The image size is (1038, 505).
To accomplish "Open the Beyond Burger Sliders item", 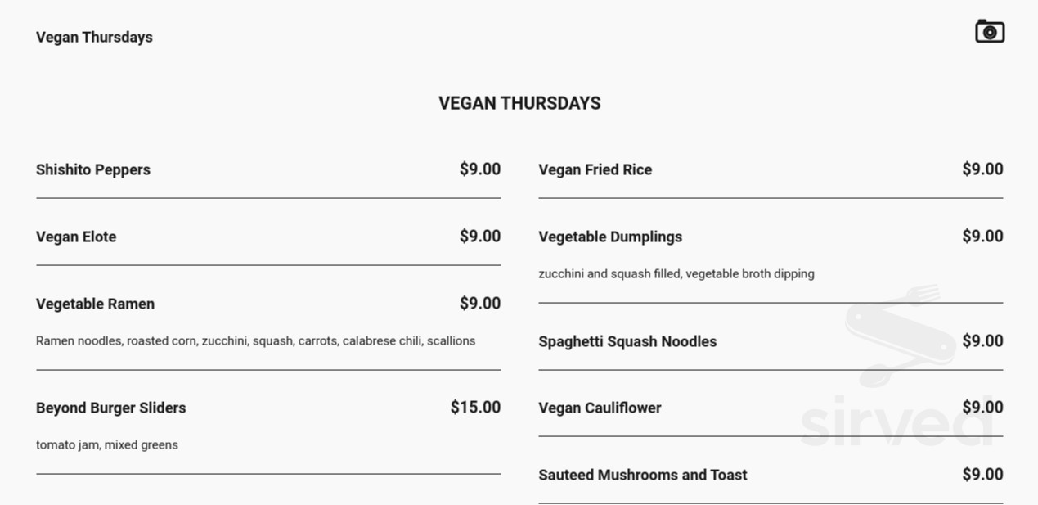I will point(110,408).
